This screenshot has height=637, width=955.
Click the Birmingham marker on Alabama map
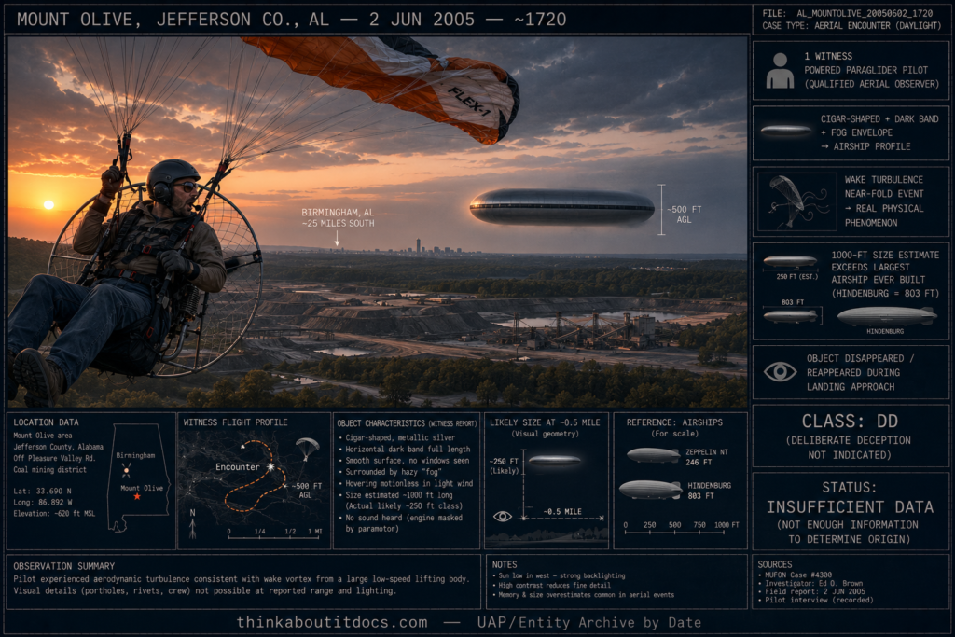click(x=127, y=469)
